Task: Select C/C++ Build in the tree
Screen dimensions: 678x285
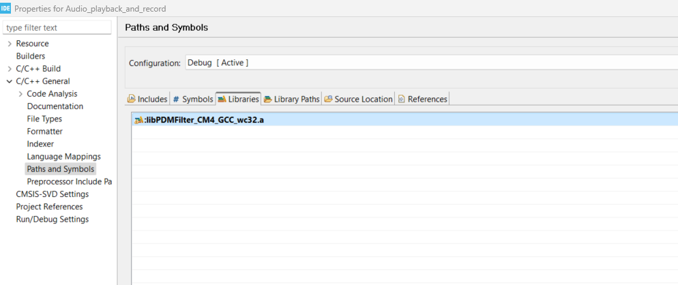Action: pos(38,69)
